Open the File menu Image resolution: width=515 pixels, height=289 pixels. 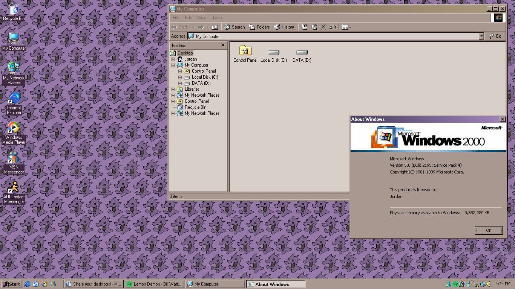[176, 18]
